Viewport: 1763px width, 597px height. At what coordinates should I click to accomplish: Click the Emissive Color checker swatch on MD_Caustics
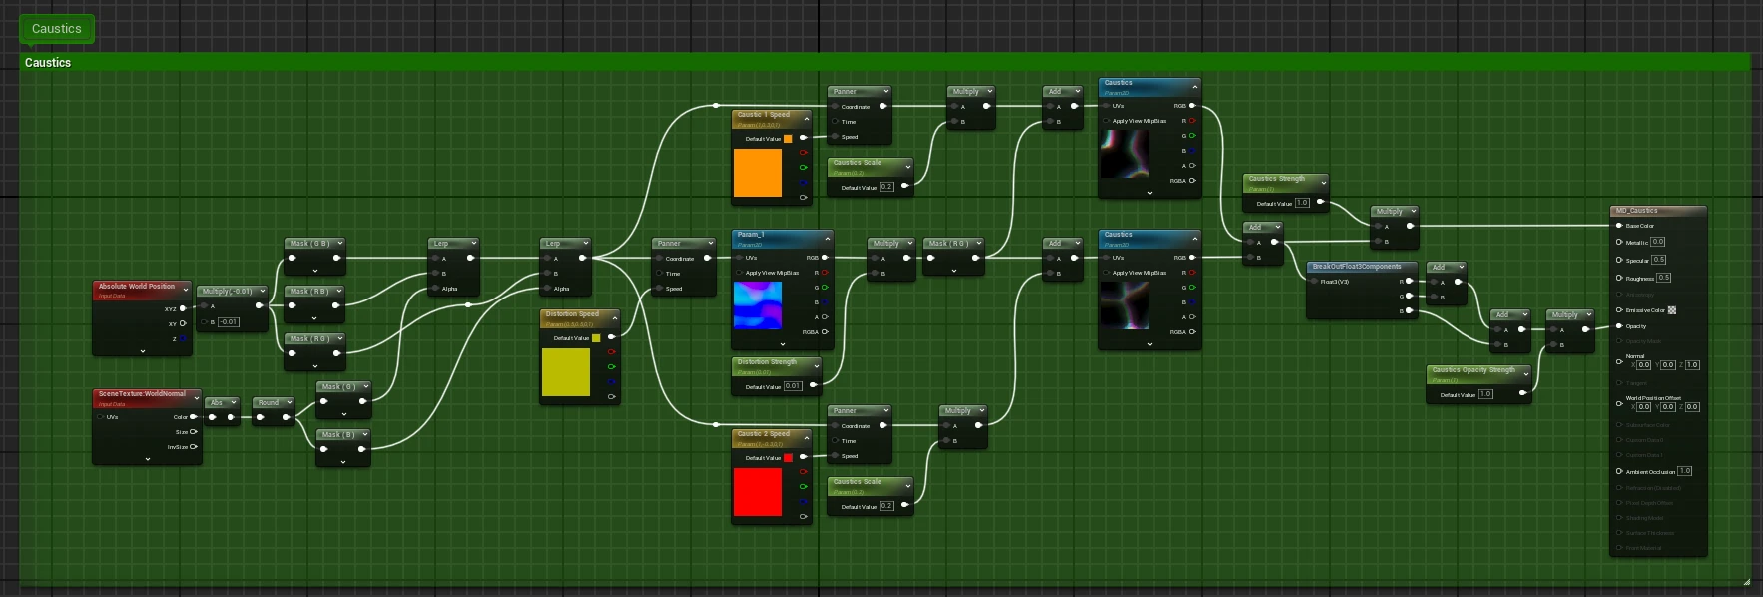pyautogui.click(x=1672, y=310)
